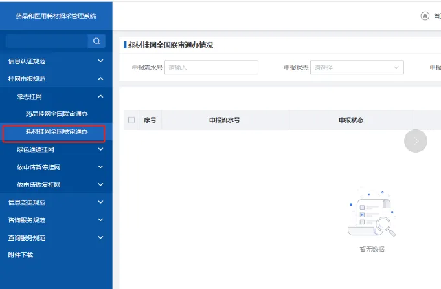Image resolution: width=441 pixels, height=289 pixels.
Task: Open 依申请暂停挂网 submenu
Action: [56, 167]
